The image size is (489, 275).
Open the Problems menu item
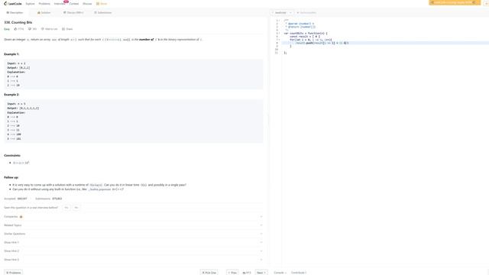click(x=44, y=4)
